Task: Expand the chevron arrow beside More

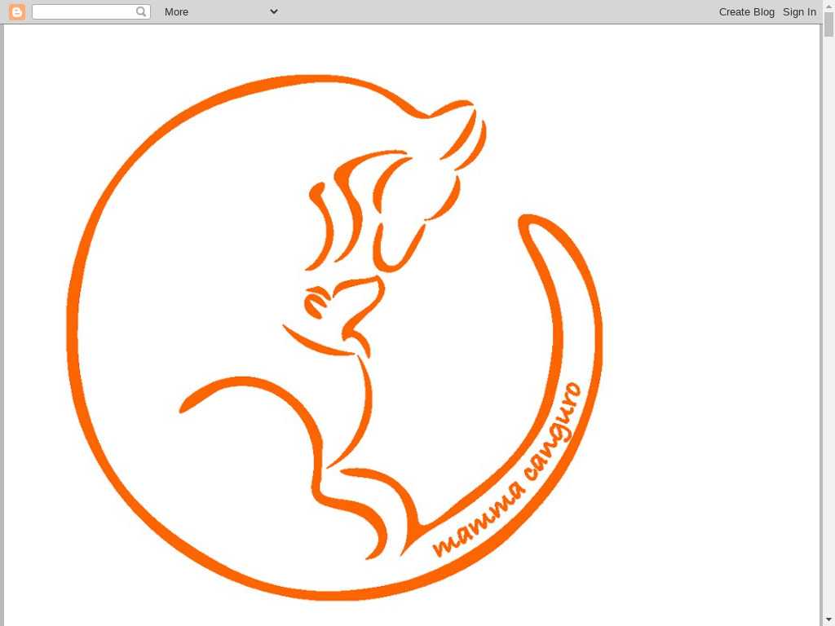Action: click(274, 11)
